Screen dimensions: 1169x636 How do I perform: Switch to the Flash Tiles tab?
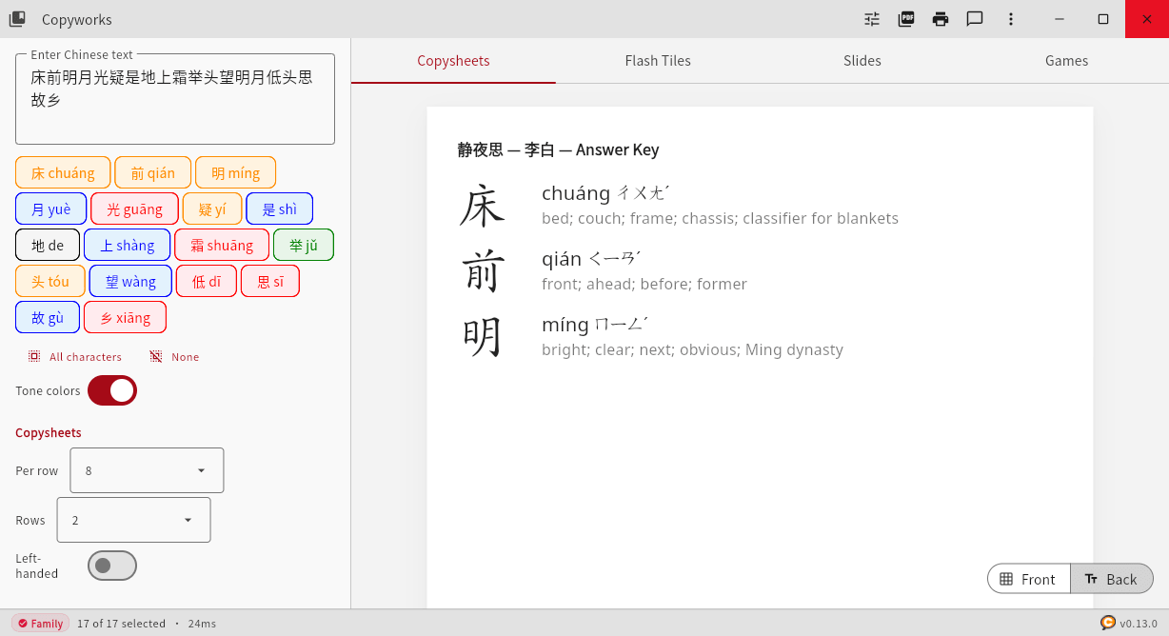(658, 60)
